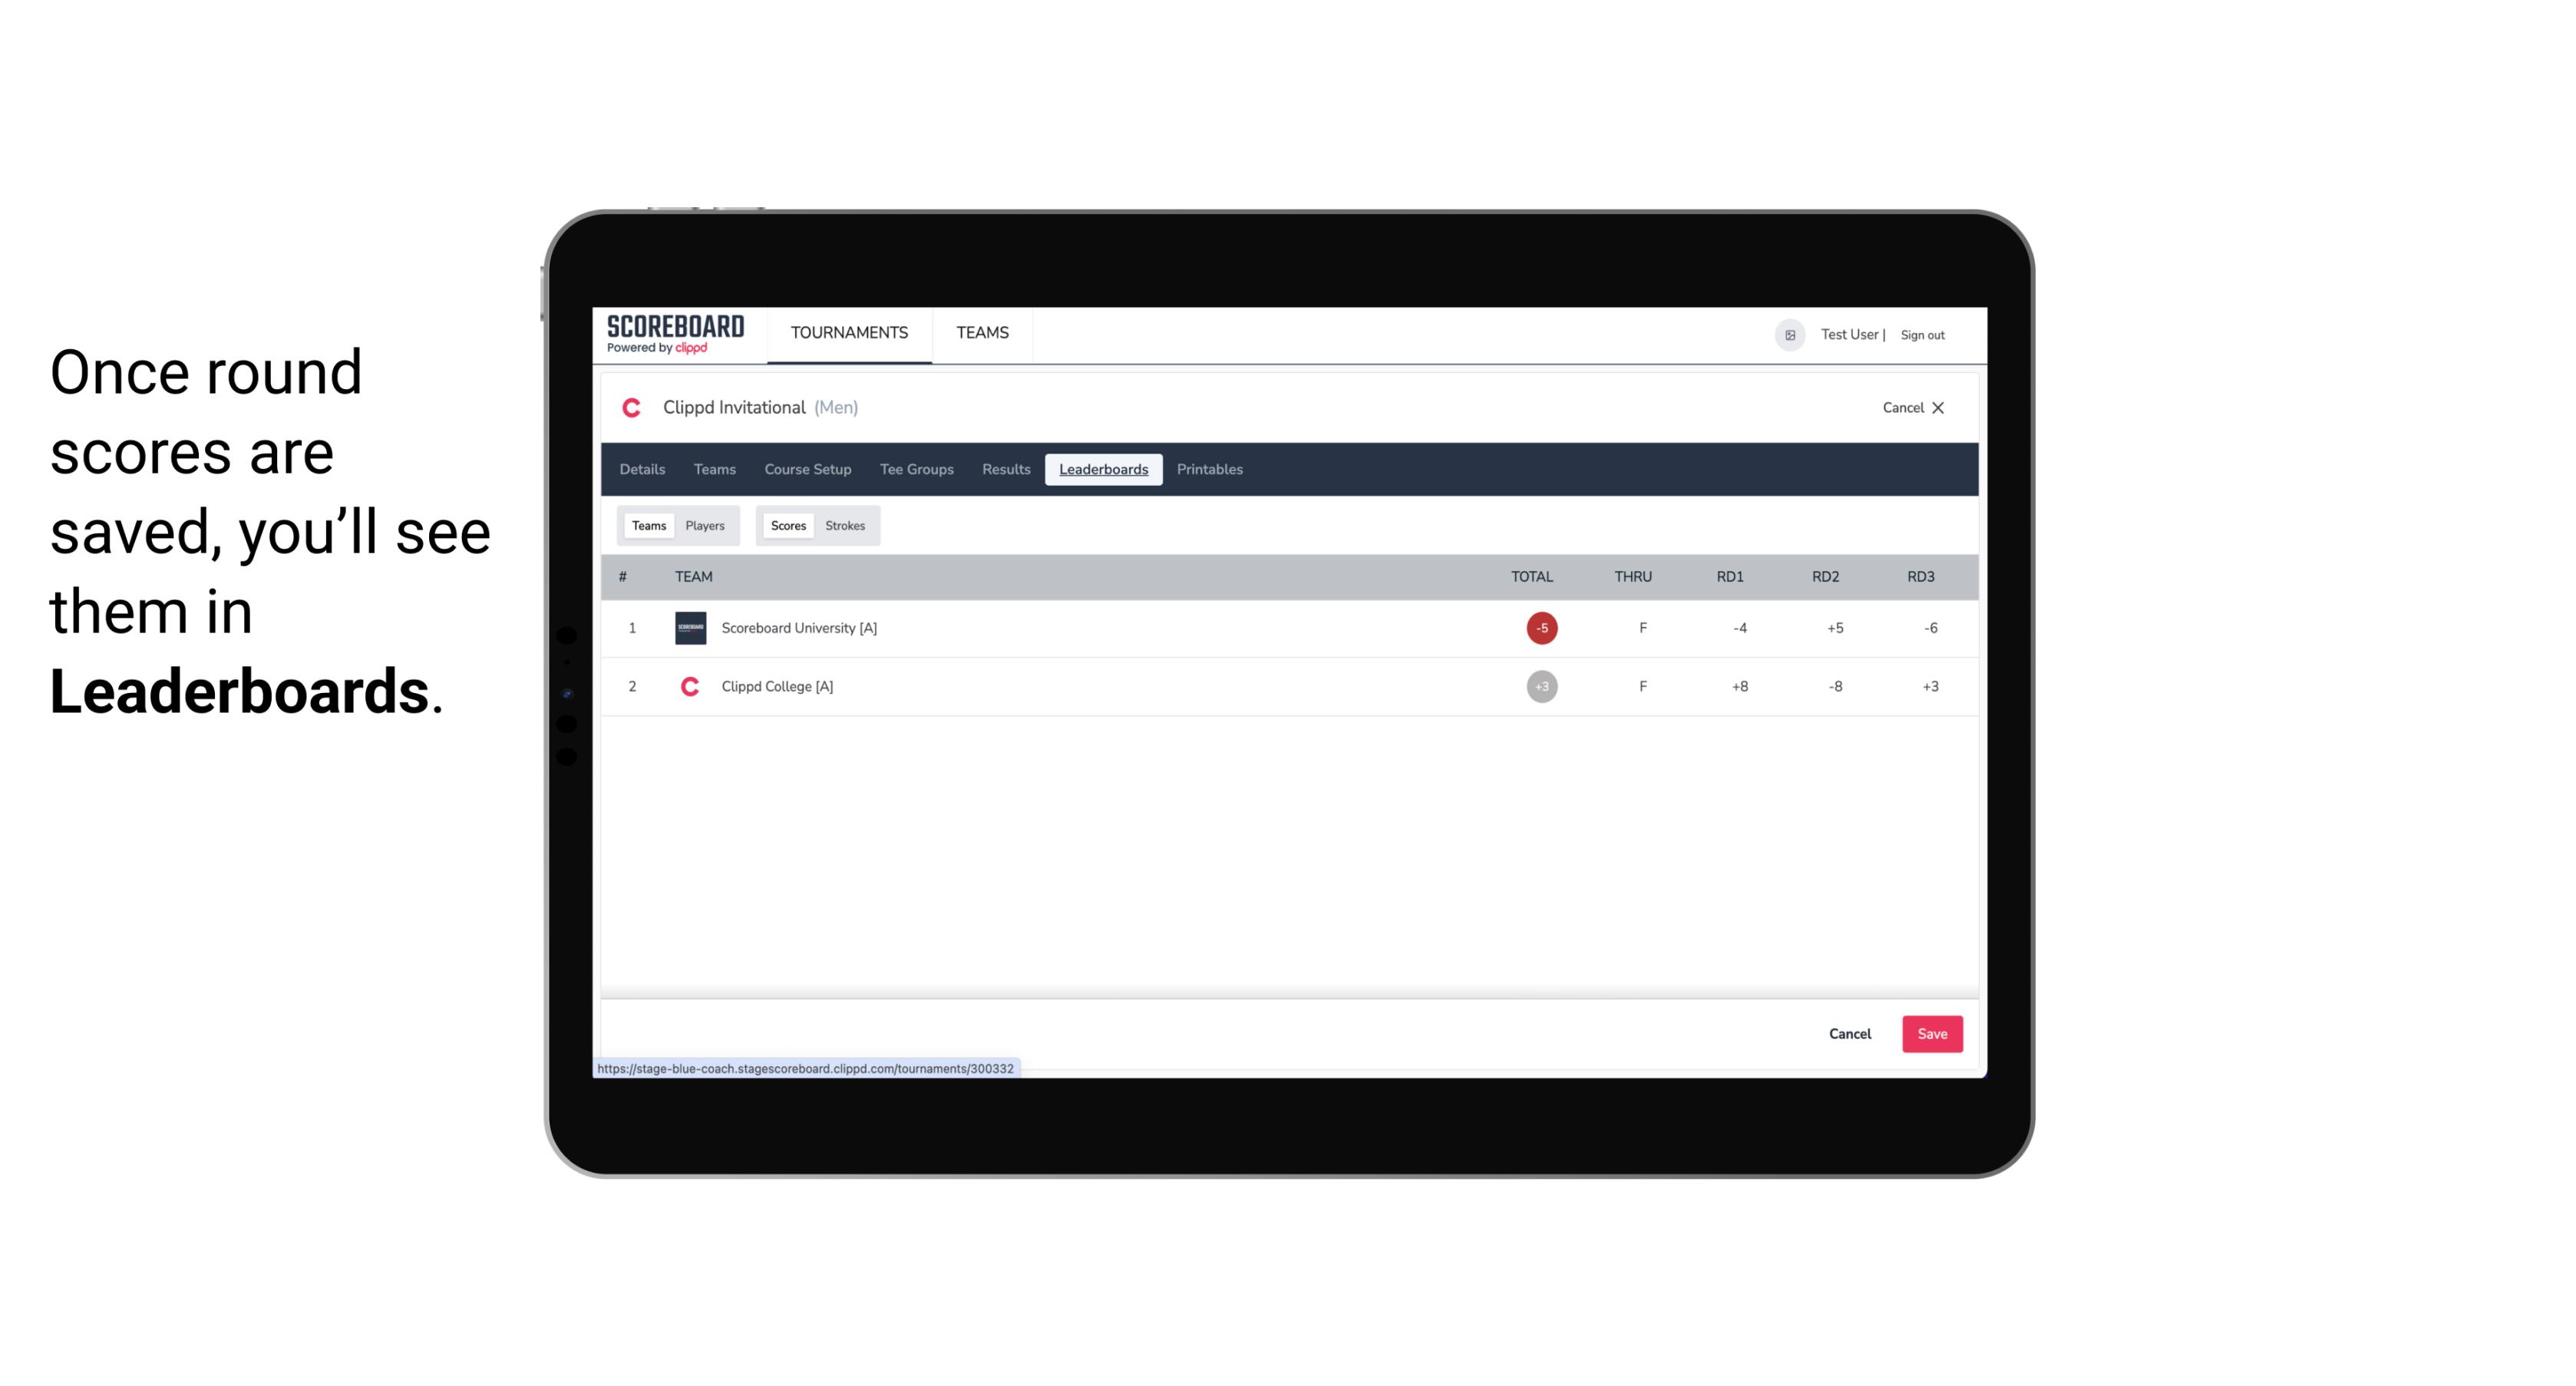Click the Leaderboards tab
This screenshot has height=1386, width=2576.
[1105, 470]
